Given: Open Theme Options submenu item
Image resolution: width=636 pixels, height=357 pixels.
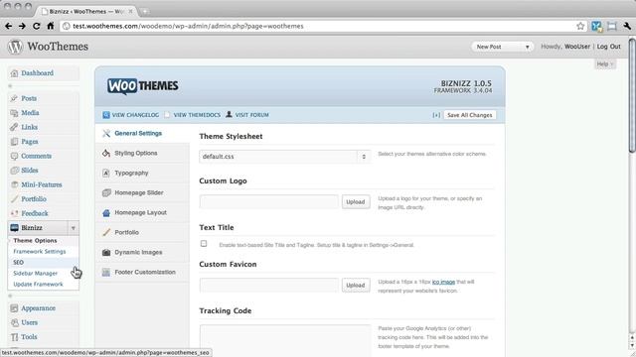Looking at the screenshot, I should click(x=36, y=240).
